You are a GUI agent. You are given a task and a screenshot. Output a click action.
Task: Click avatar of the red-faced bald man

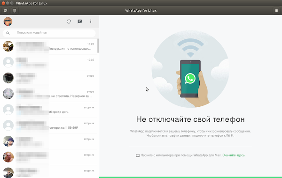(8, 157)
